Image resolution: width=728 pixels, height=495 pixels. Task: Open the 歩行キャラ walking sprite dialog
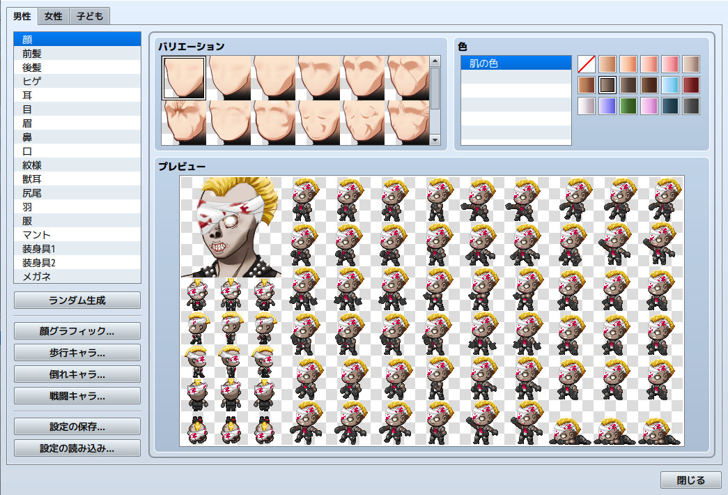(77, 352)
